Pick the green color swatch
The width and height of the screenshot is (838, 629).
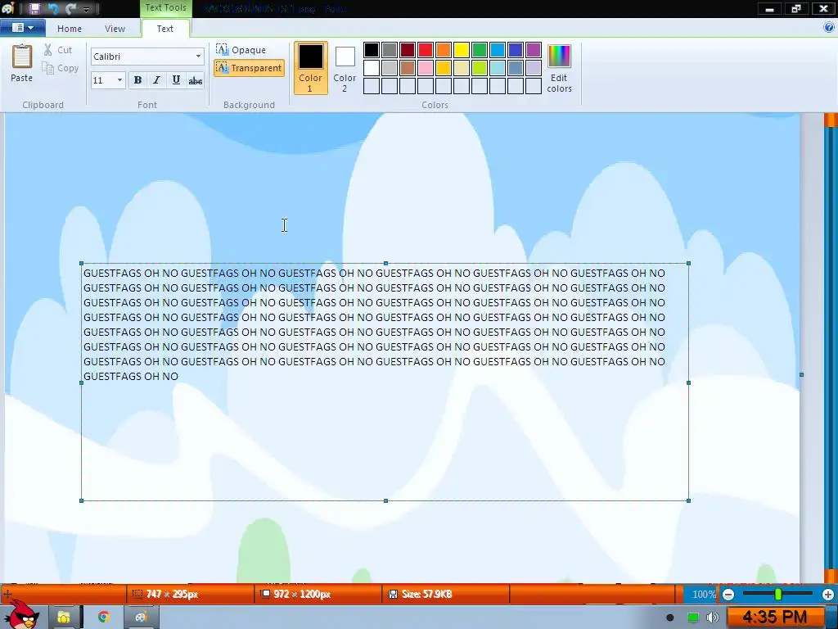[480, 50]
